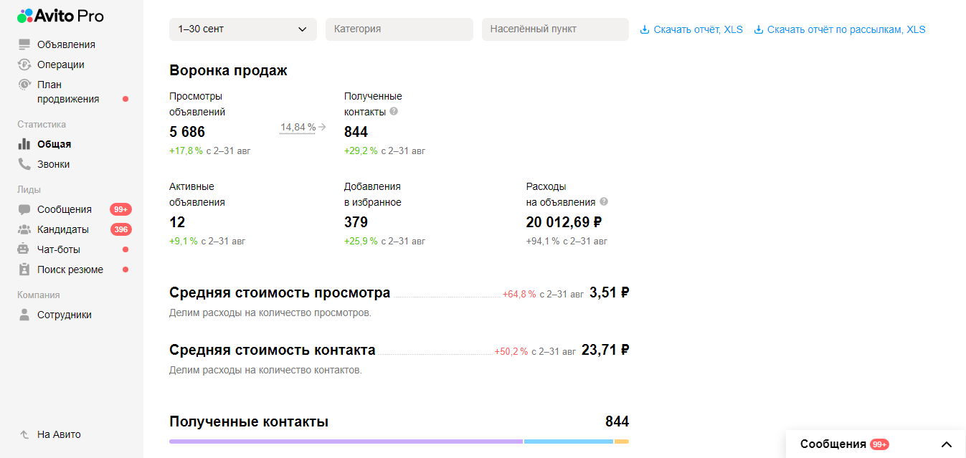
Task: Click the average contact cost 23,71 ₽
Action: (x=605, y=350)
